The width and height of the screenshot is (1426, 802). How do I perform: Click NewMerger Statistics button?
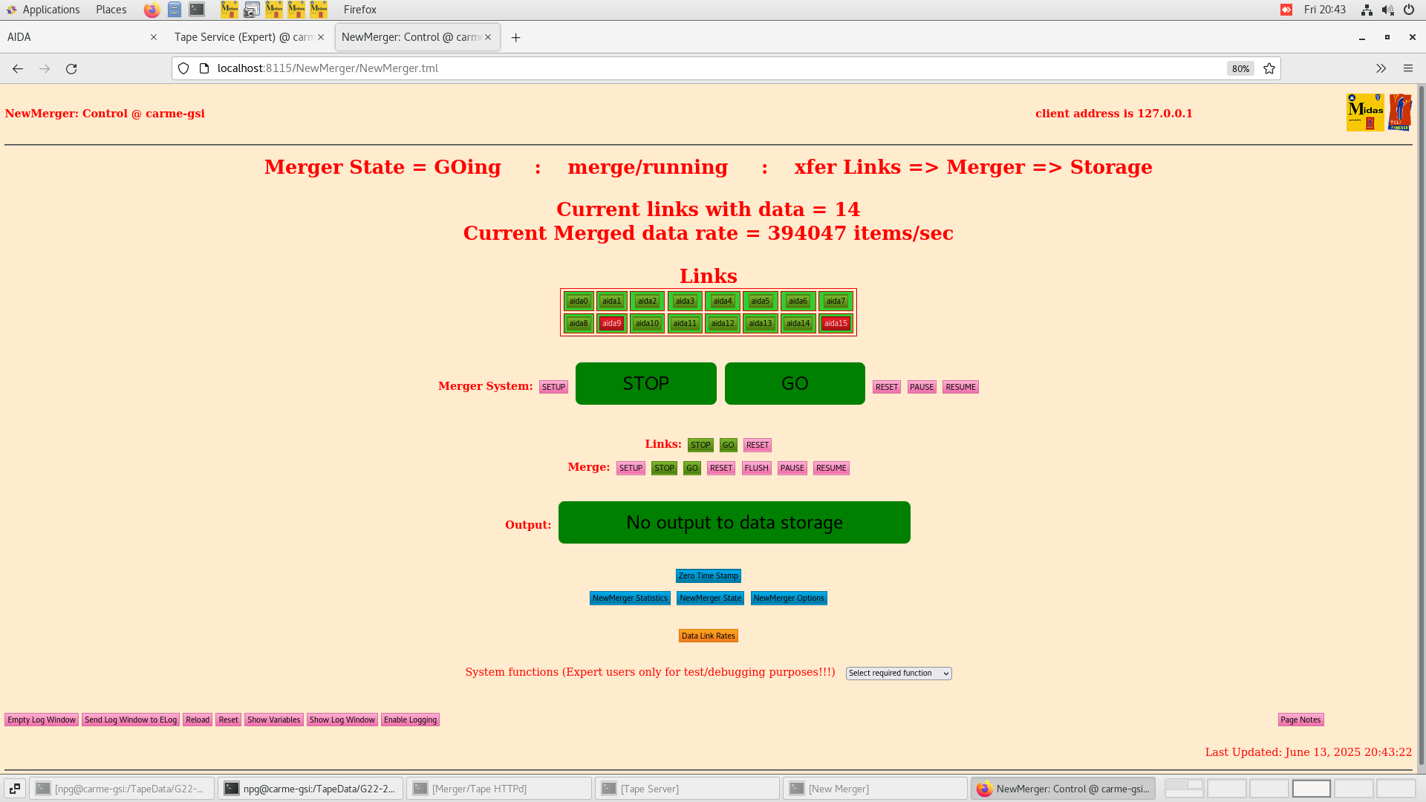pyautogui.click(x=629, y=598)
